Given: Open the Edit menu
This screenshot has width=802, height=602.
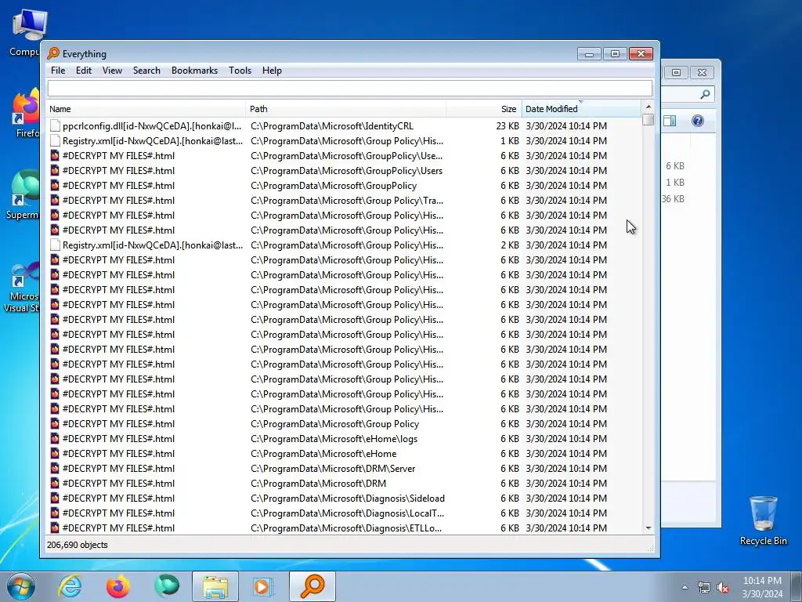Looking at the screenshot, I should click(83, 71).
